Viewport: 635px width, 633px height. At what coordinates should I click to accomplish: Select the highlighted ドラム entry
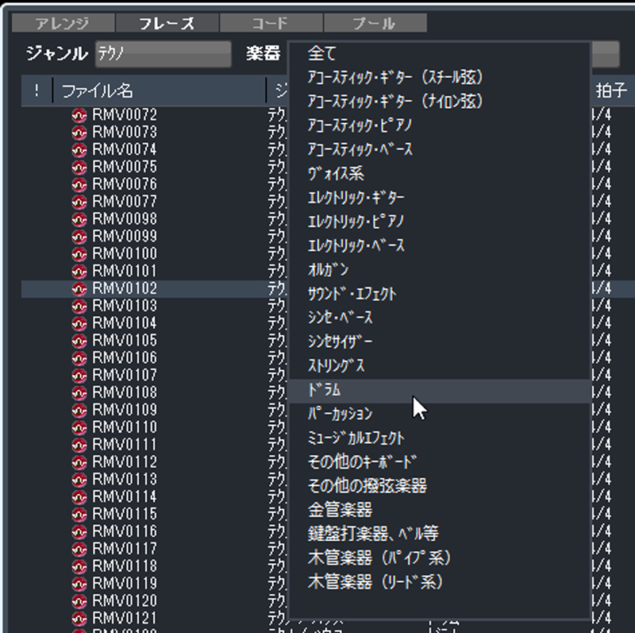[x=440, y=391]
